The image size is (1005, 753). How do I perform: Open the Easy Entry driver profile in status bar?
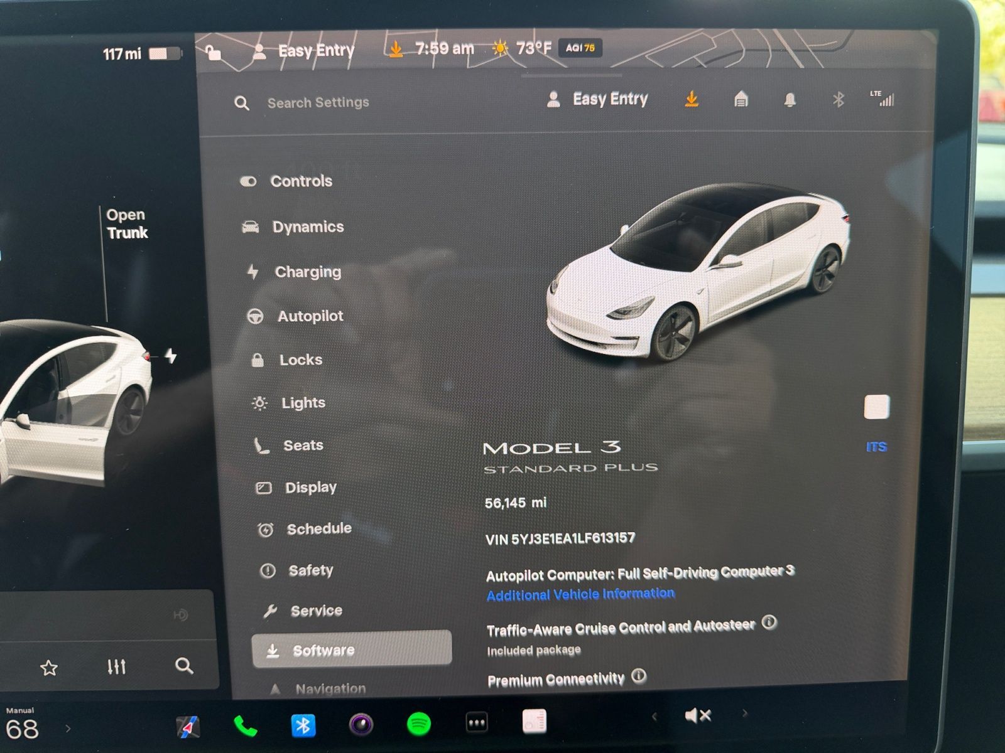click(x=303, y=51)
